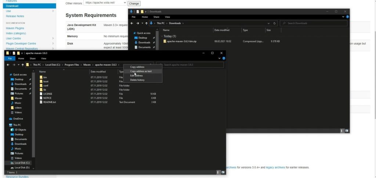The height and width of the screenshot is (178, 376).
Task: Open legacy archives link on web page
Action: [x=275, y=167]
